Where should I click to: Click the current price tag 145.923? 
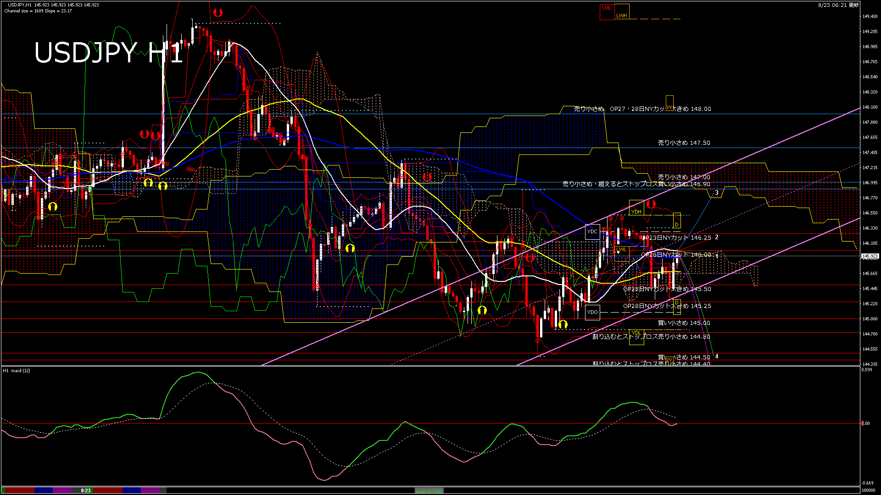pyautogui.click(x=870, y=256)
